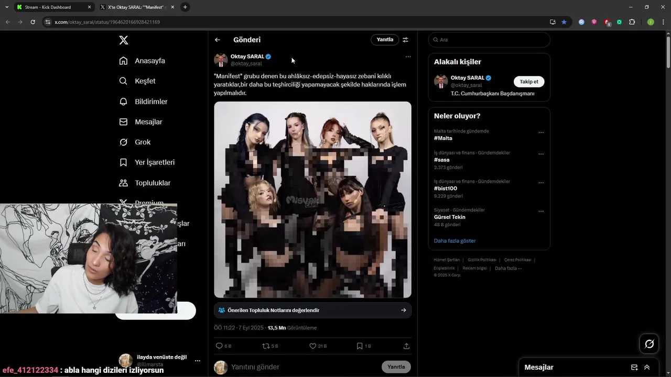Image resolution: width=671 pixels, height=377 pixels.
Task: Follow Oktay SARAL with Takip et
Action: [x=529, y=82]
